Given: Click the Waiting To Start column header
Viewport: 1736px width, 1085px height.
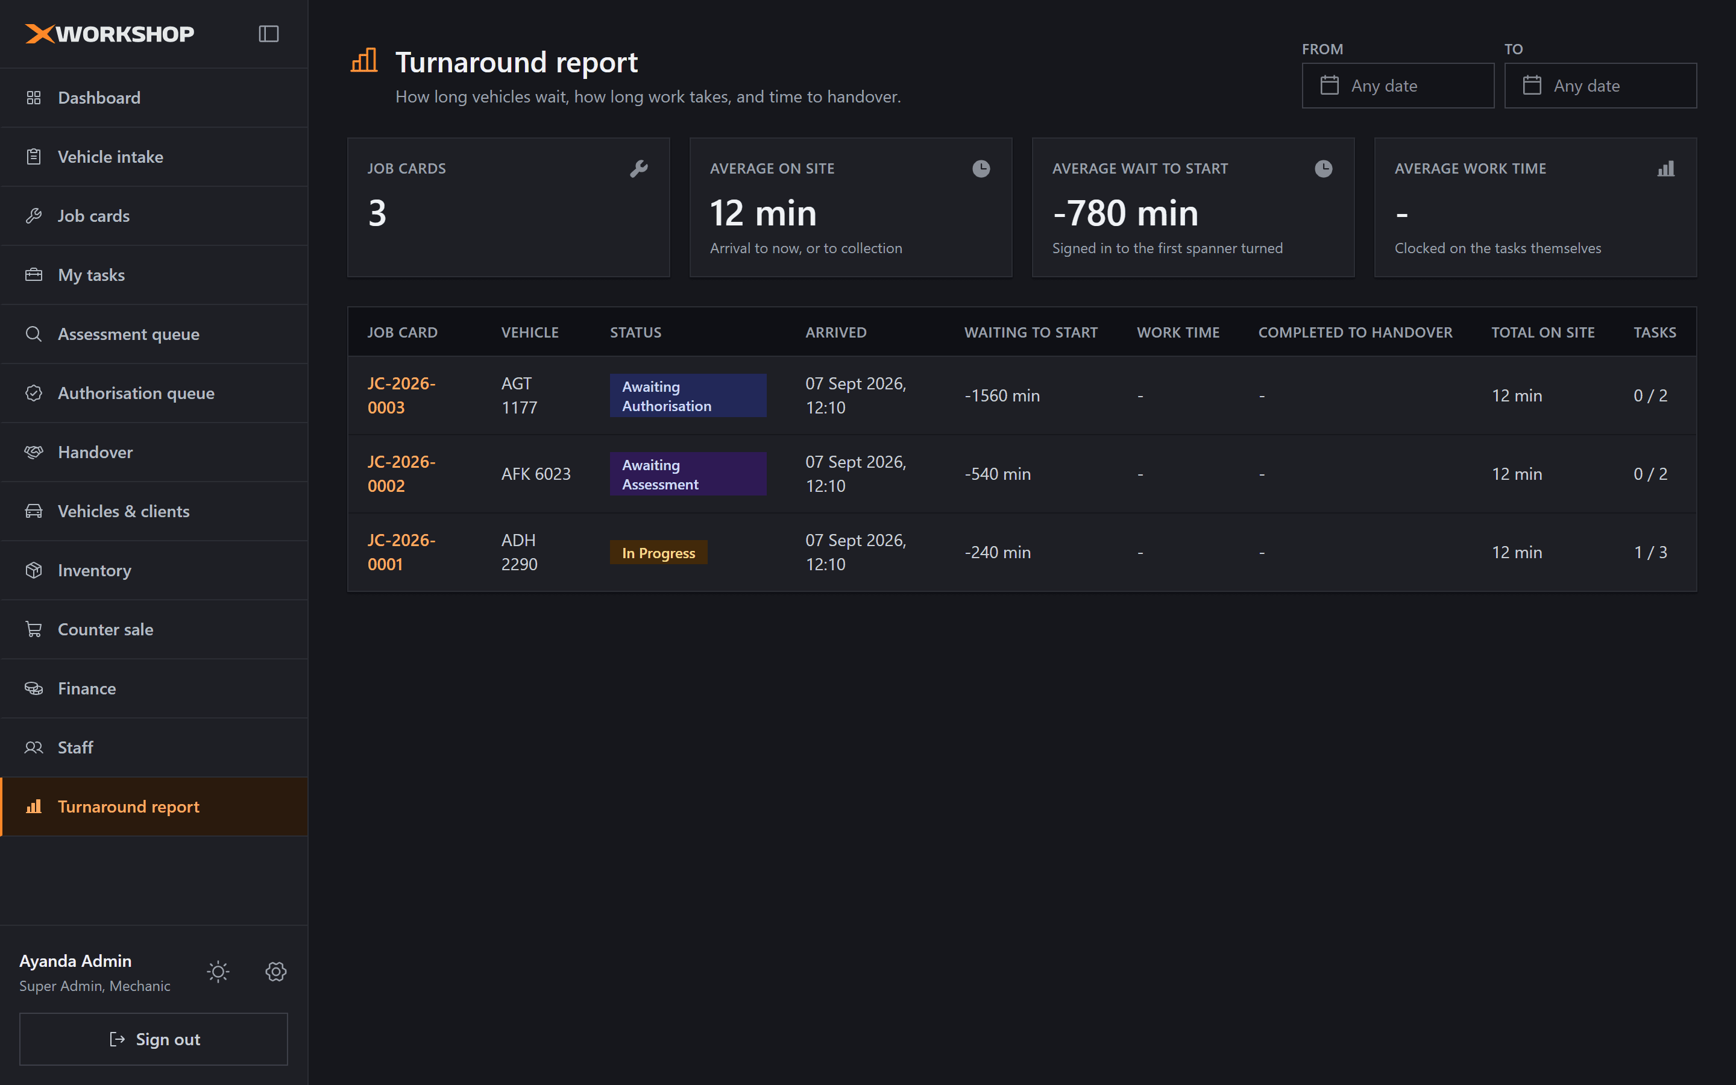Looking at the screenshot, I should (1031, 332).
